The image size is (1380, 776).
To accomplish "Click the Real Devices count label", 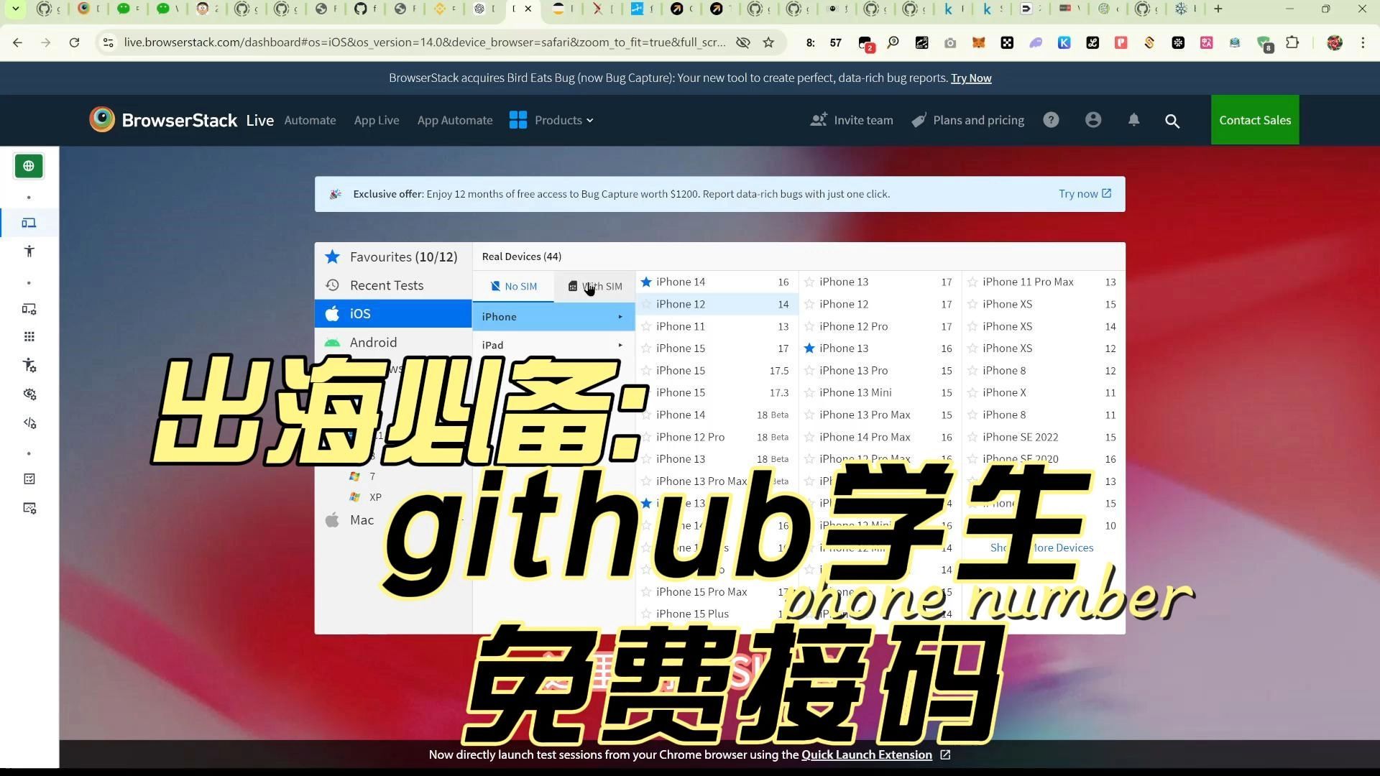I will pyautogui.click(x=521, y=256).
